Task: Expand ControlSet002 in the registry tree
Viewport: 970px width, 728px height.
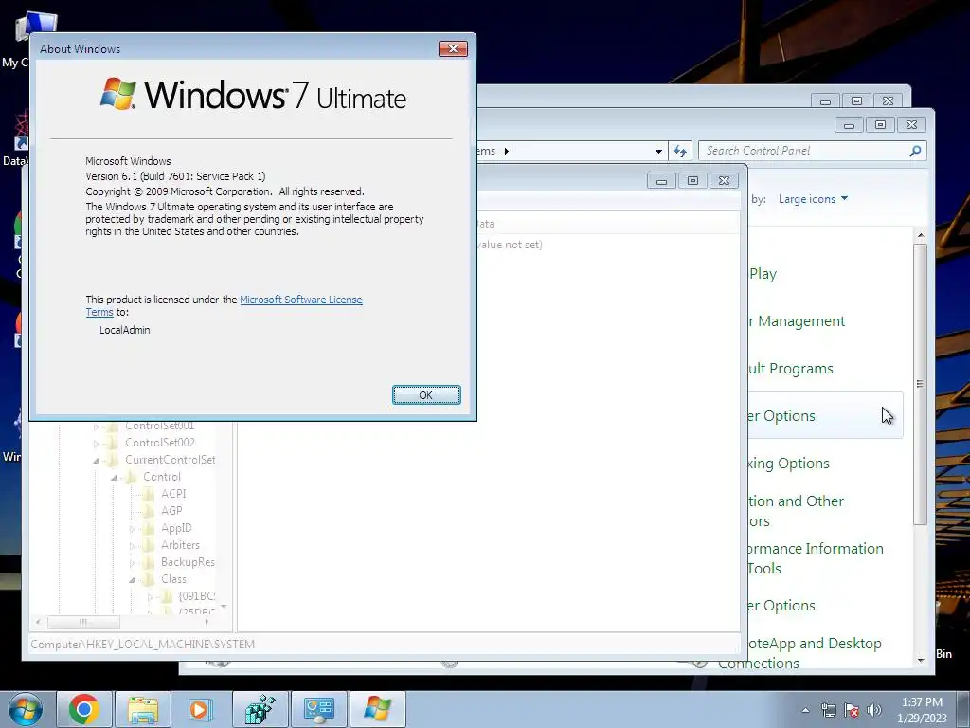Action: tap(96, 444)
